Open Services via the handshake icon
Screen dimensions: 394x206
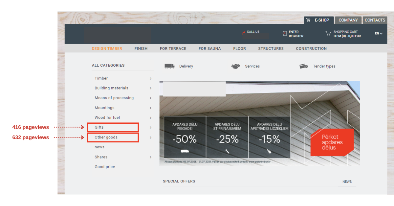click(x=236, y=66)
